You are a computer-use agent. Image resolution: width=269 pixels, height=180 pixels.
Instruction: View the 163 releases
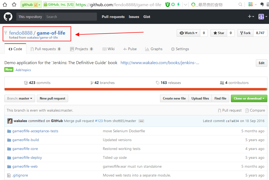click(x=168, y=83)
